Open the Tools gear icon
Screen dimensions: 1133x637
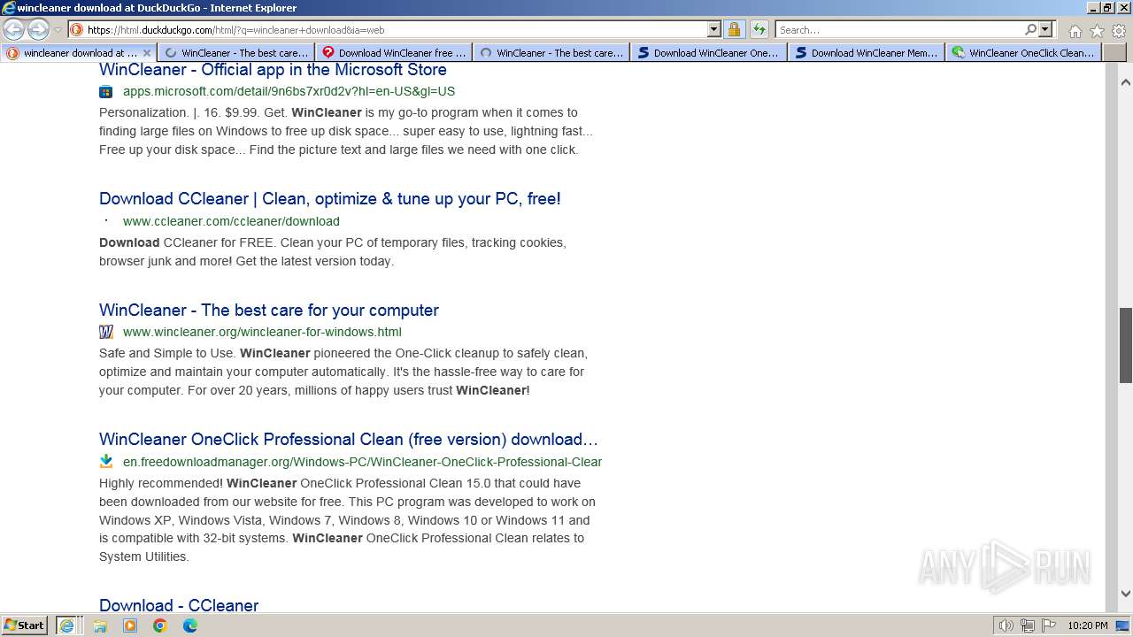click(1119, 30)
